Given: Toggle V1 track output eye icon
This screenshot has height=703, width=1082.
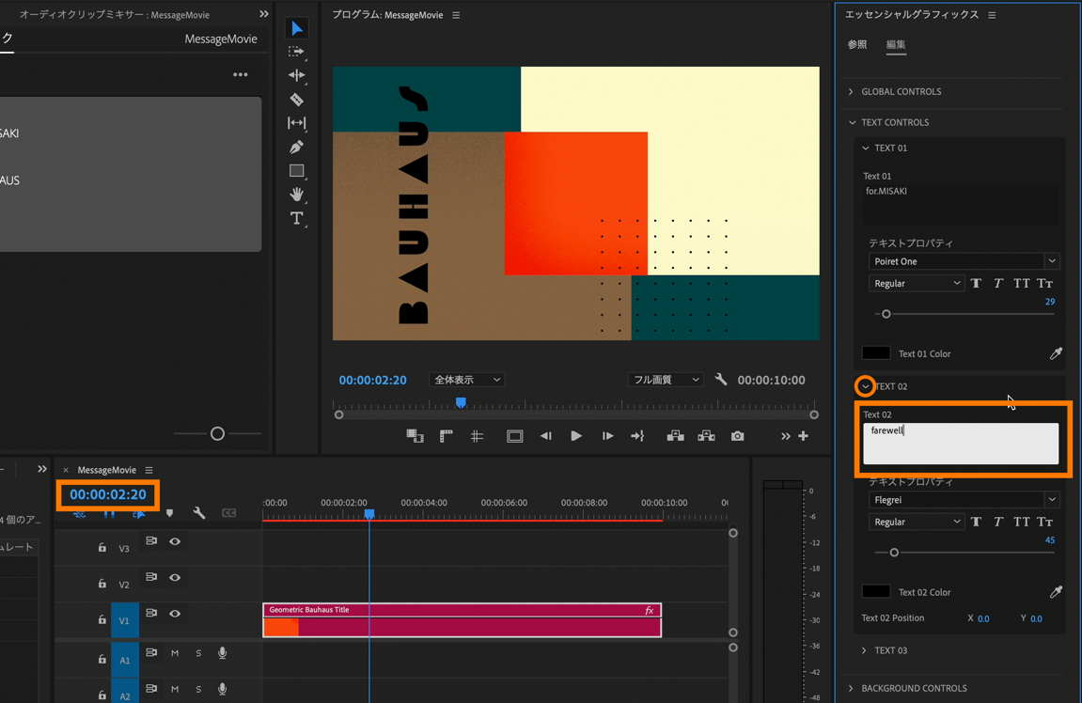Looking at the screenshot, I should 175,614.
